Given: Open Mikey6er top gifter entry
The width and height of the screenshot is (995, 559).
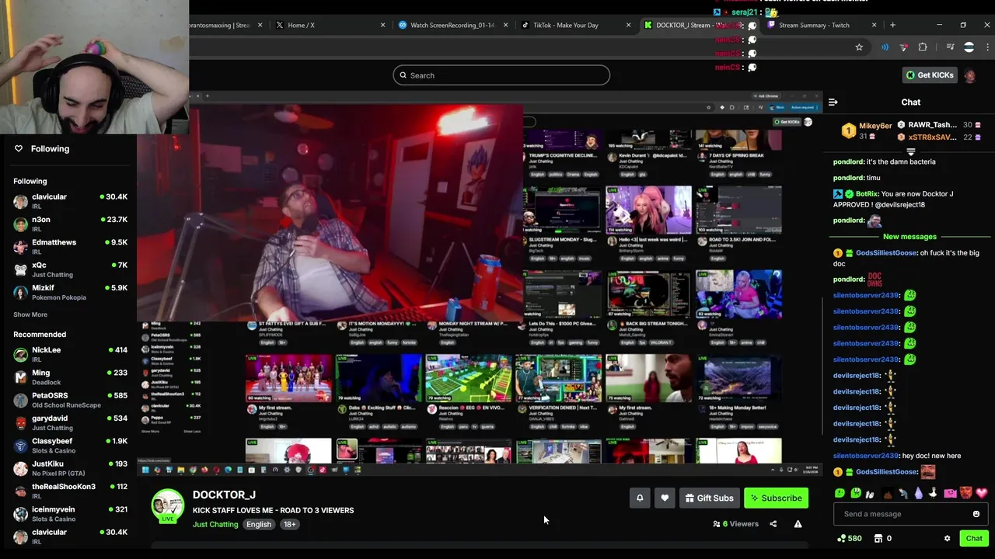Looking at the screenshot, I should [868, 130].
